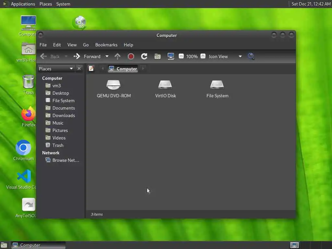Open file search magnifier icon
Screen dimensions: 332x249
tap(251, 56)
